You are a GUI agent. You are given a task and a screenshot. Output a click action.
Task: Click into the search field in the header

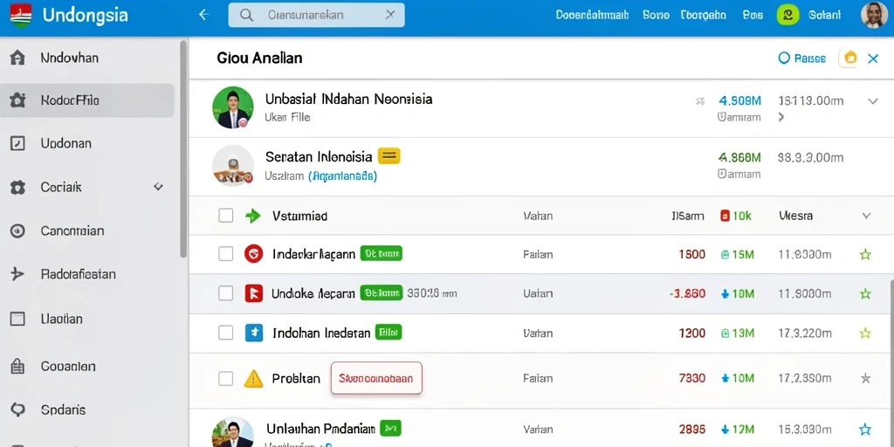tap(316, 15)
